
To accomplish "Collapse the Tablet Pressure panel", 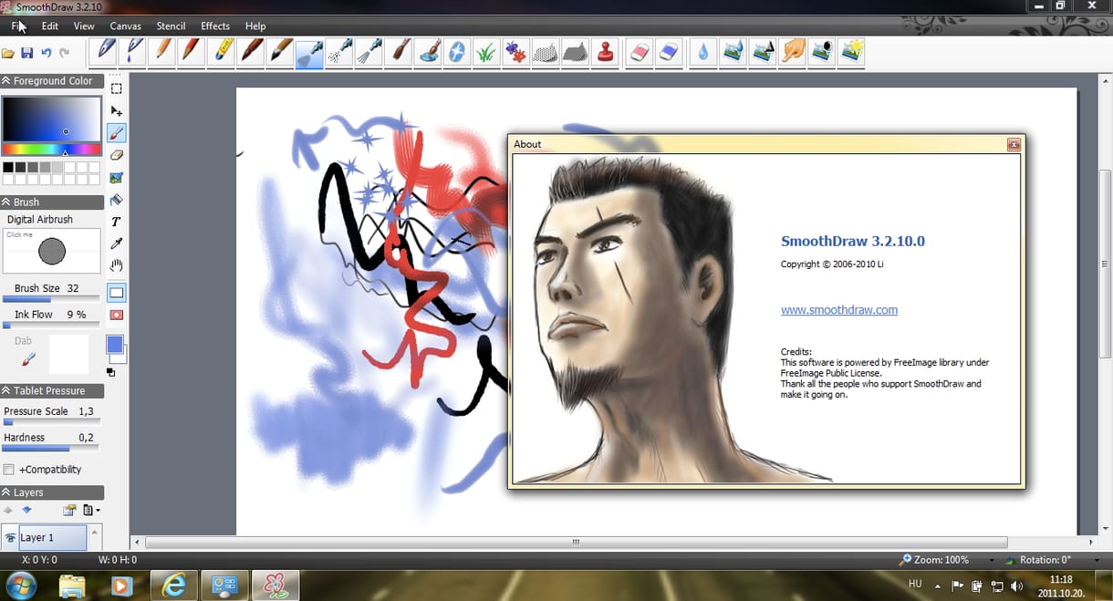I will coord(6,391).
